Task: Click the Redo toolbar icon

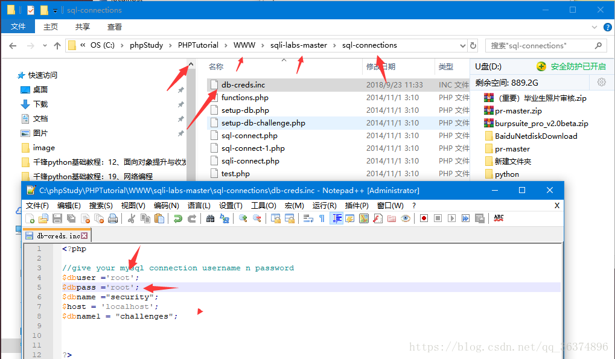Action: 192,218
